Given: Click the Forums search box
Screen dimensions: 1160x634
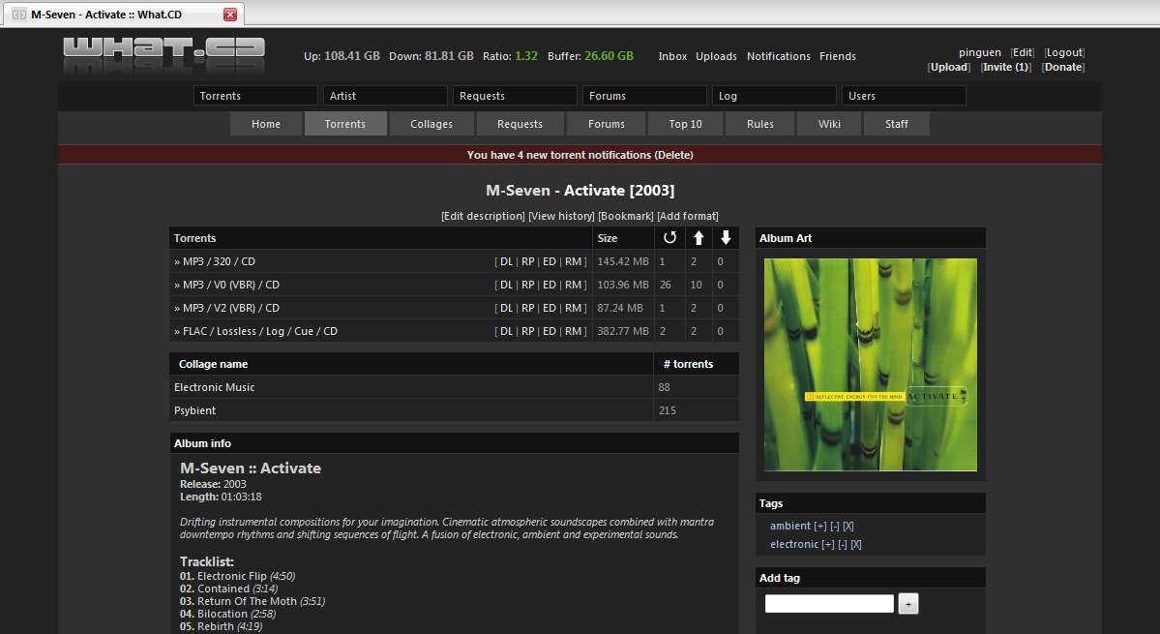Looking at the screenshot, I should (644, 96).
